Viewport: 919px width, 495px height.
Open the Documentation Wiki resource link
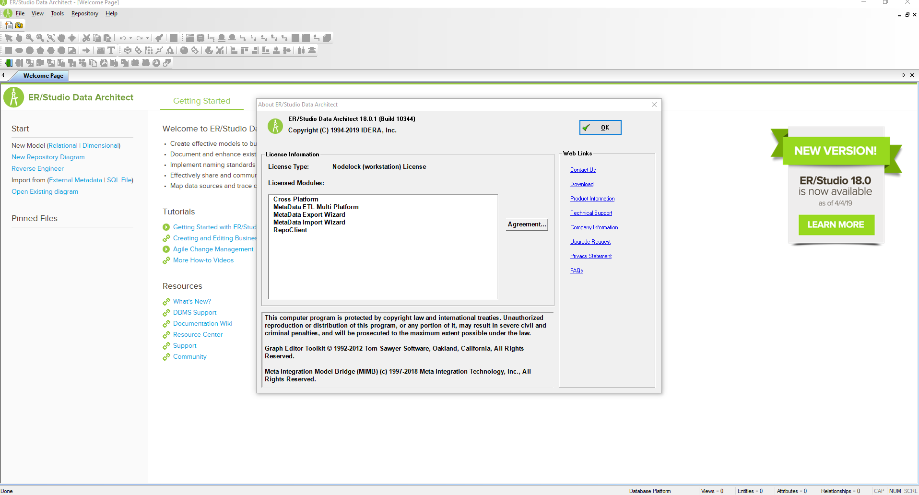click(202, 323)
